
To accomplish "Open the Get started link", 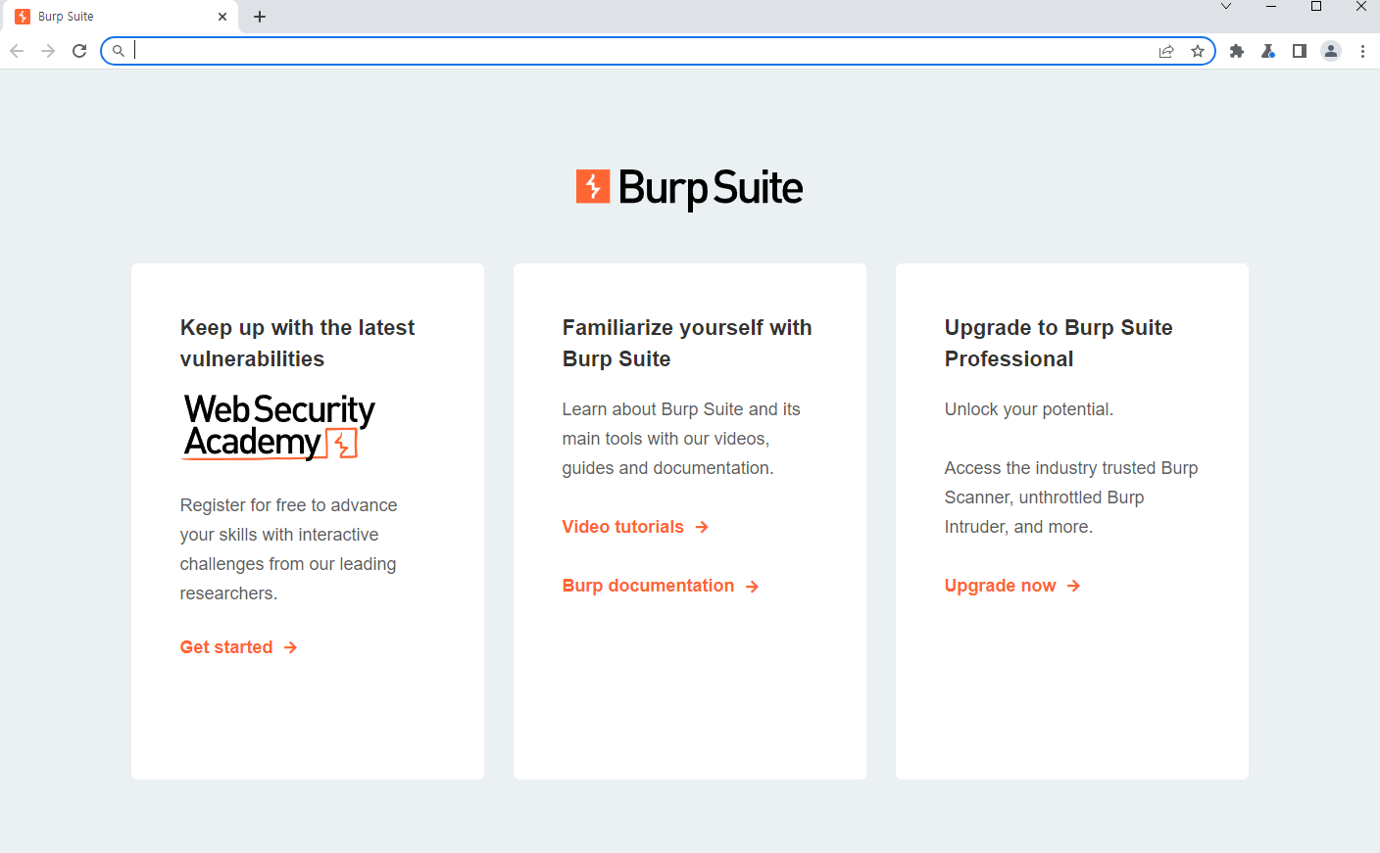I will pos(226,647).
